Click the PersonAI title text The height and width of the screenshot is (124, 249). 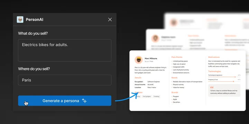point(35,20)
